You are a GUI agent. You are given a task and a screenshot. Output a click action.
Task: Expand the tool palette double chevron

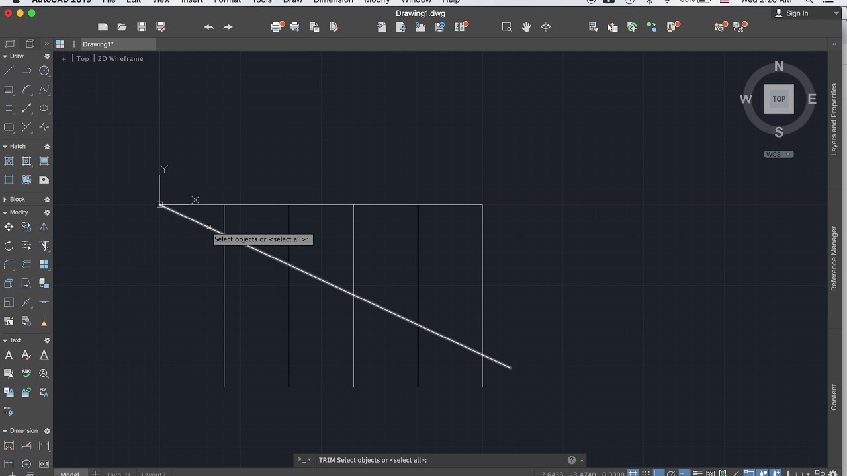coord(46,44)
